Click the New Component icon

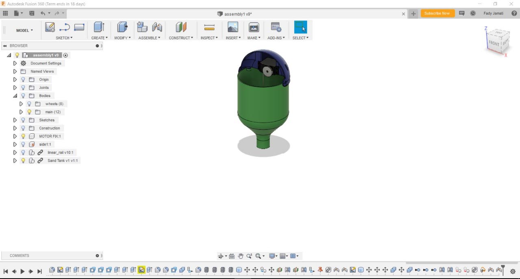142,27
